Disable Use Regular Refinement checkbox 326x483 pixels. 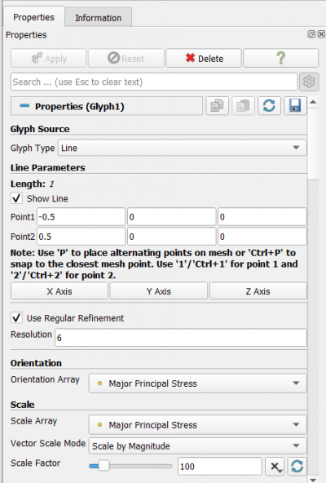point(16,317)
